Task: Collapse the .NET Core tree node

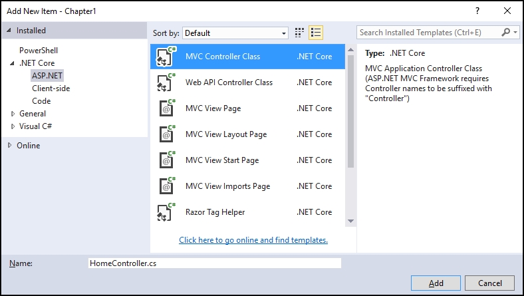Action: [13, 63]
